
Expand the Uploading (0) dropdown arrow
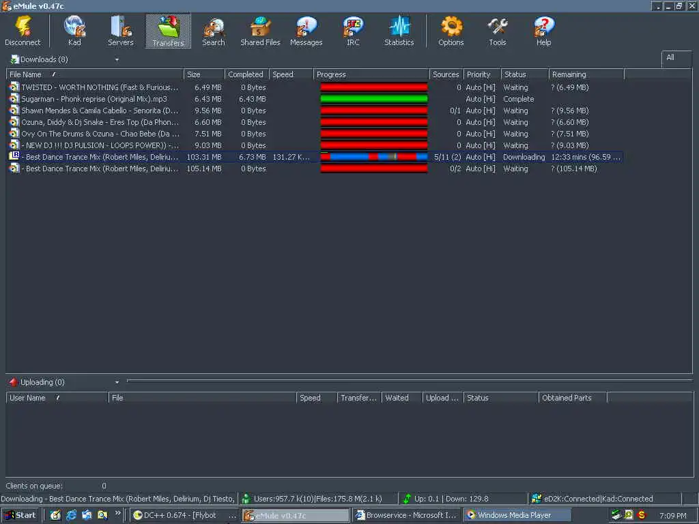pyautogui.click(x=117, y=382)
